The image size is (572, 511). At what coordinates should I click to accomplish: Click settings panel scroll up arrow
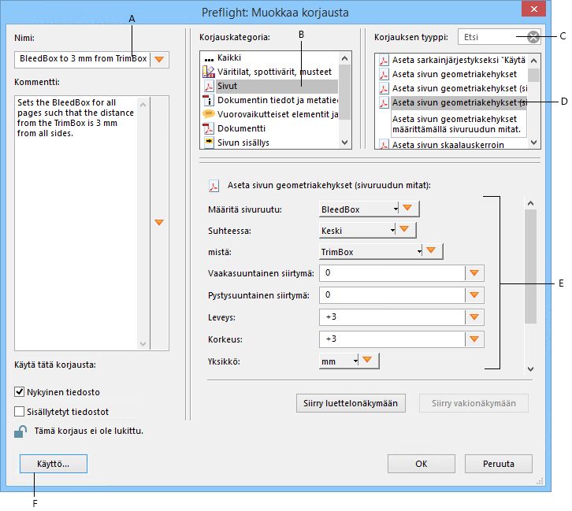(x=531, y=203)
